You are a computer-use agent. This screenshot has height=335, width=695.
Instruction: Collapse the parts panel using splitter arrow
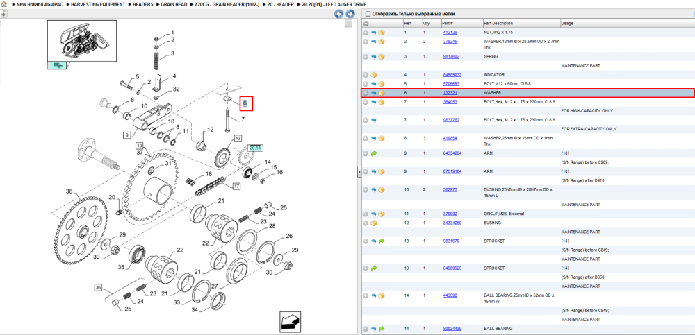(359, 172)
